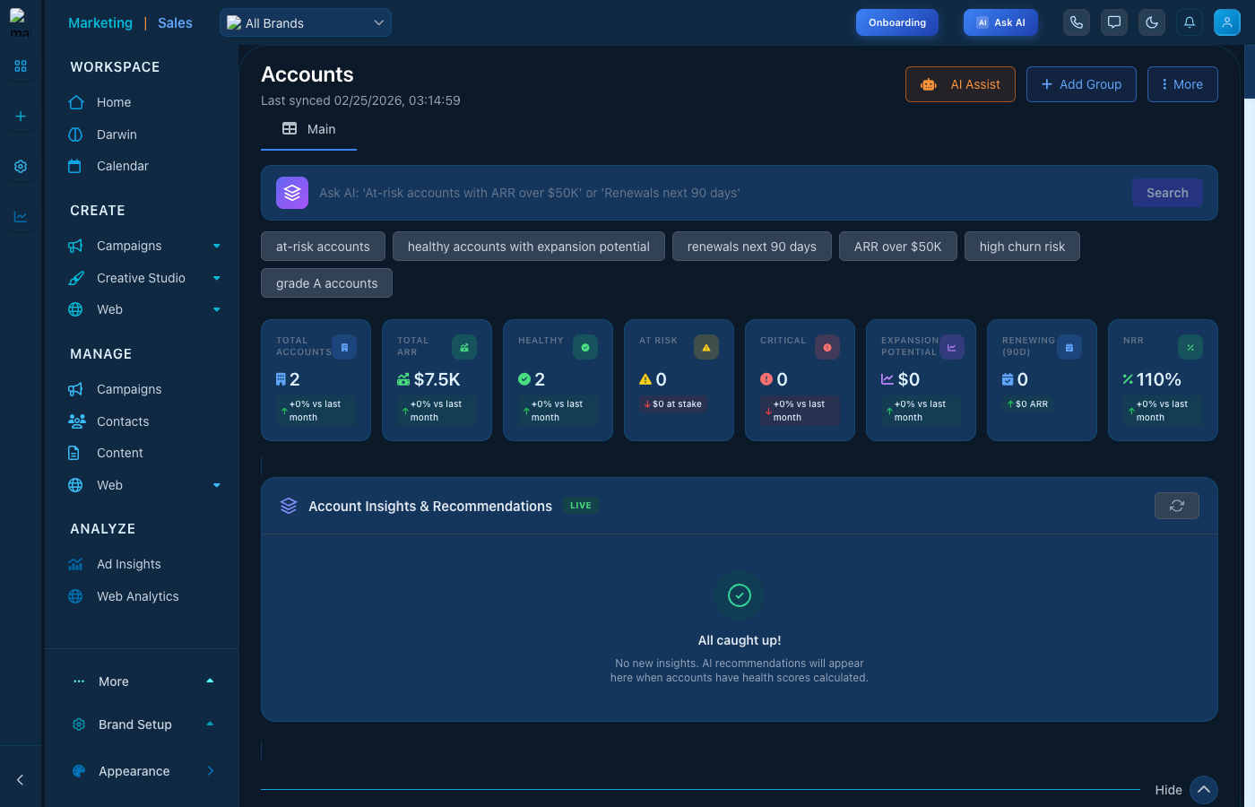
Task: Open settings gear in left rail
Action: pos(21,167)
